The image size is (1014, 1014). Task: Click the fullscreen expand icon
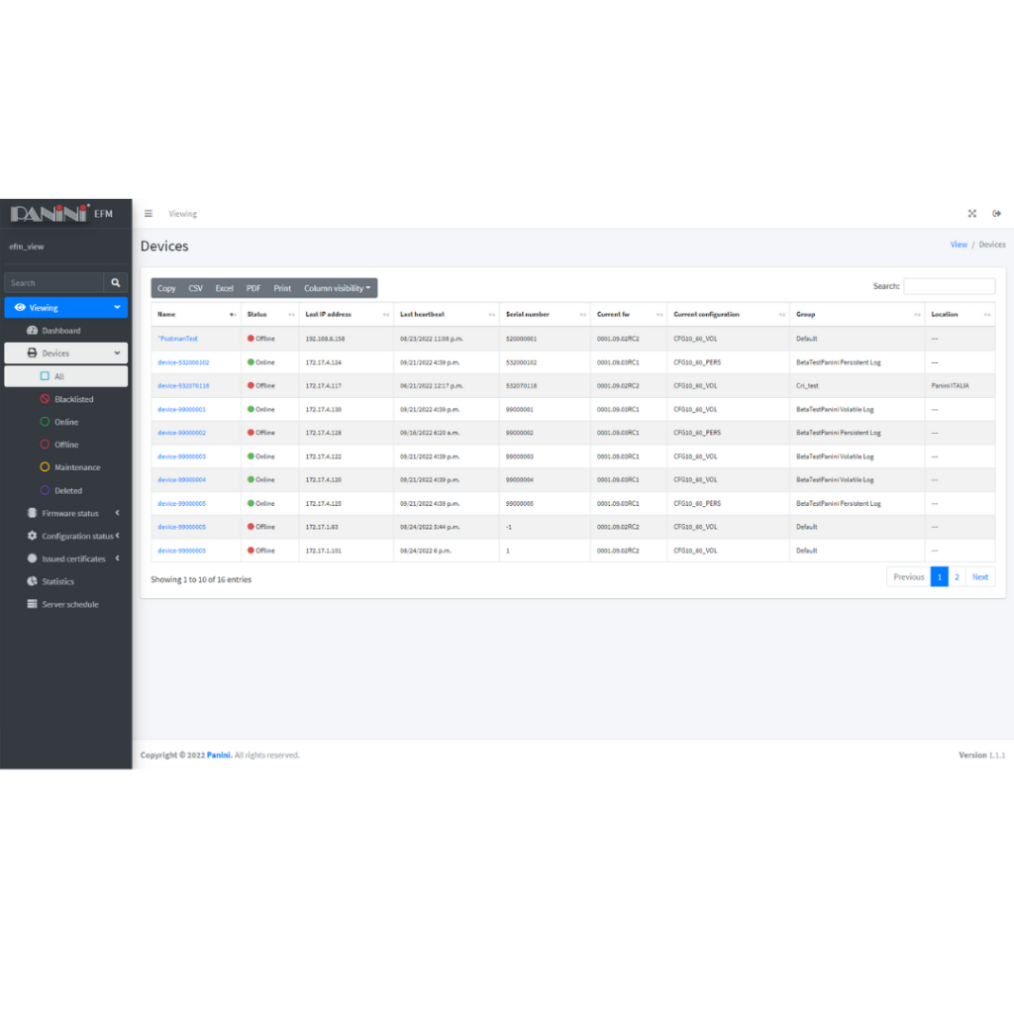971,214
